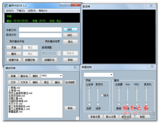Click the 停止 button beside 录音
The width and height of the screenshot is (159, 123).
(x=30, y=47)
